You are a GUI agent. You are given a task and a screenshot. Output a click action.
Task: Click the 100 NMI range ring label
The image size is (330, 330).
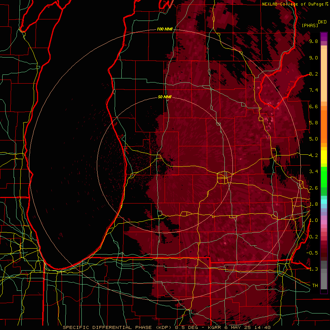click(x=165, y=29)
